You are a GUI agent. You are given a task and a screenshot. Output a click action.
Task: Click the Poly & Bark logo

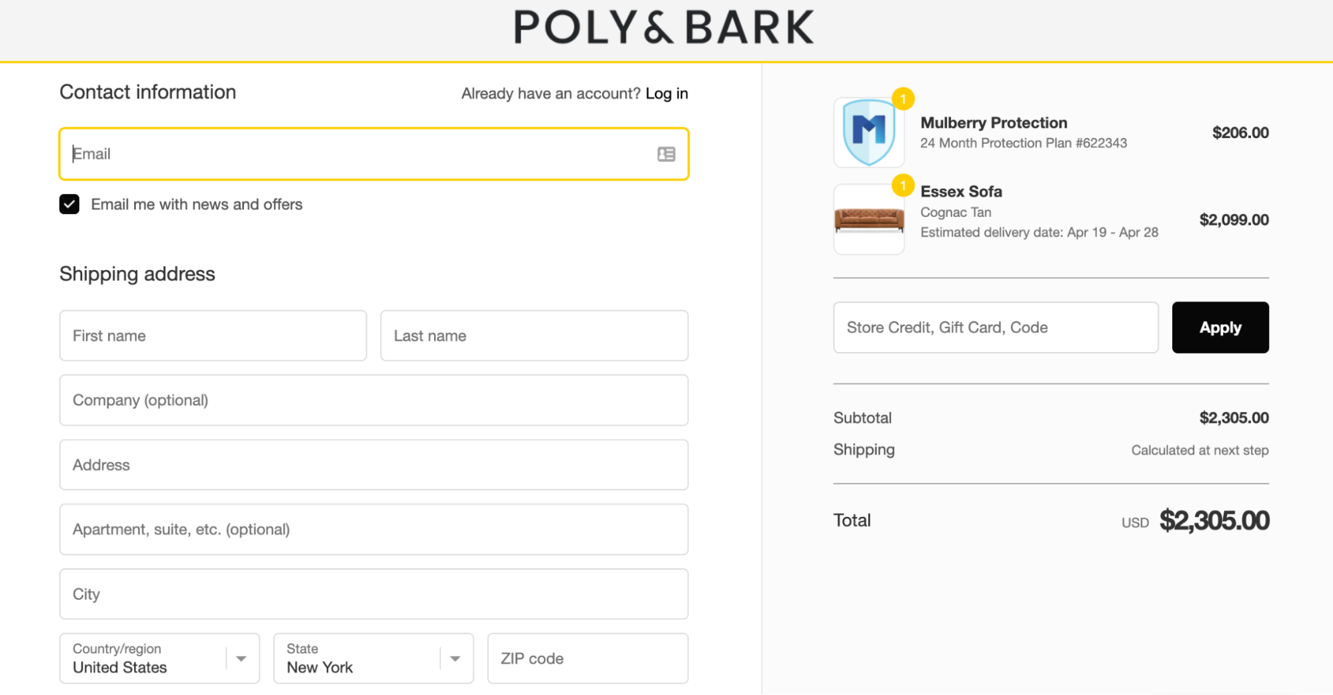(x=663, y=28)
